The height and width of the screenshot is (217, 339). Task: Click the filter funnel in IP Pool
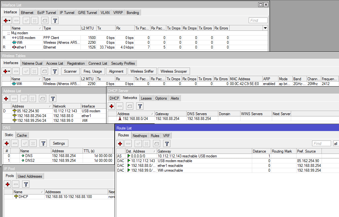26,184
